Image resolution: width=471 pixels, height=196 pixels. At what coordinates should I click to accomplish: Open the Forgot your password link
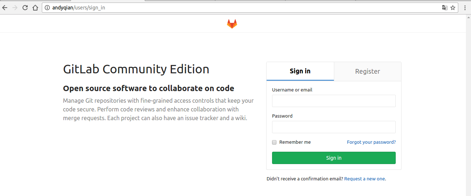point(371,142)
